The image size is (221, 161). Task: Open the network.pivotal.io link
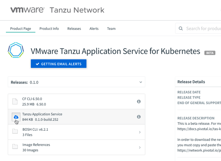tap(199, 150)
